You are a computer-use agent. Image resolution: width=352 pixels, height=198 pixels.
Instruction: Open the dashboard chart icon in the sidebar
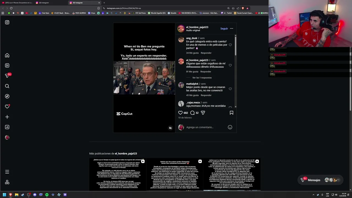click(x=7, y=127)
